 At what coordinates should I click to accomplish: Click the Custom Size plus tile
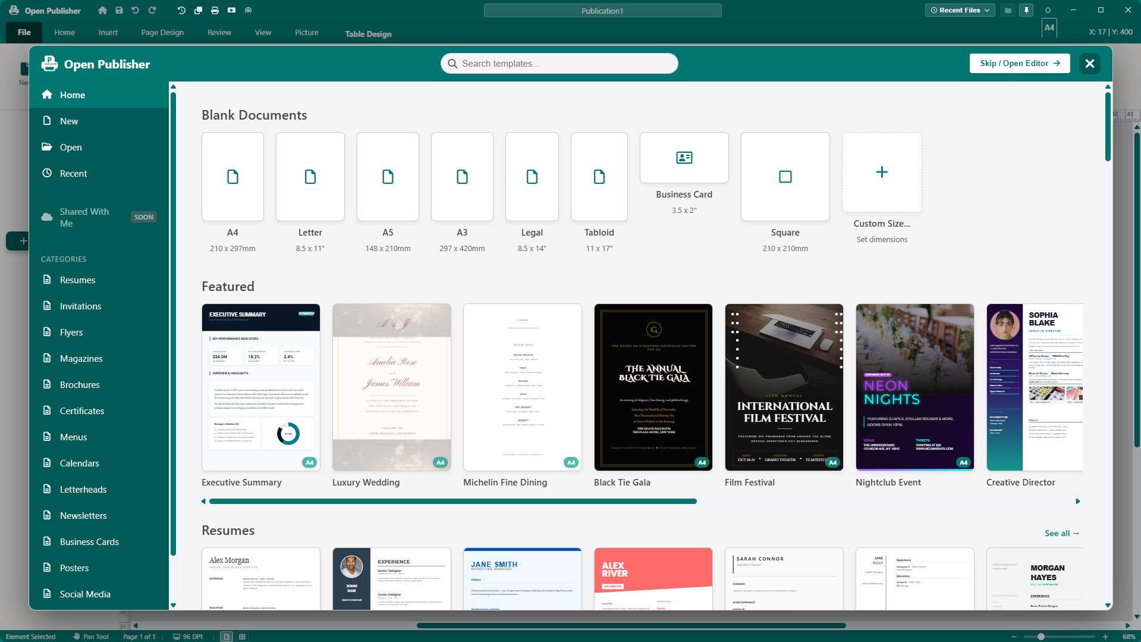[882, 173]
